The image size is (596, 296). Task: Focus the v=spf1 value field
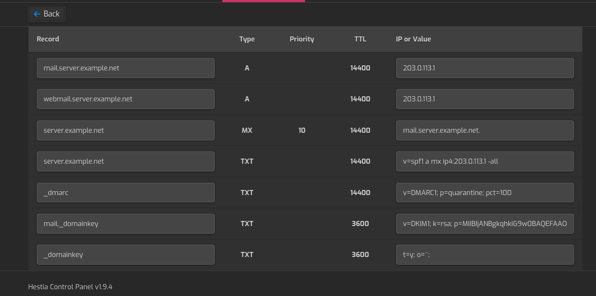click(x=484, y=161)
